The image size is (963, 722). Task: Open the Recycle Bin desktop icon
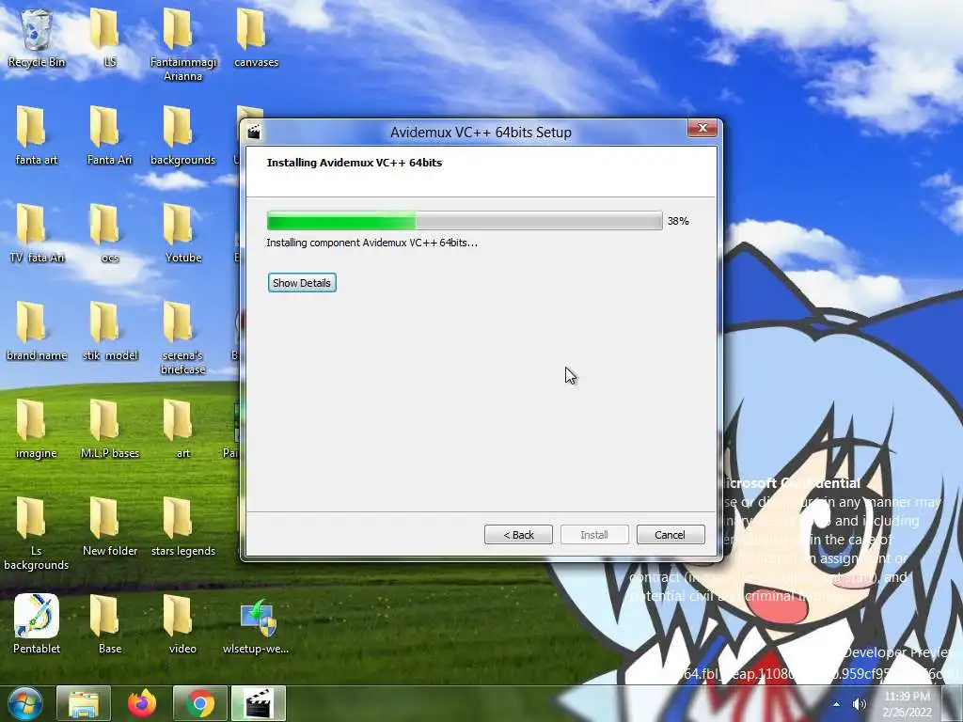click(x=37, y=38)
